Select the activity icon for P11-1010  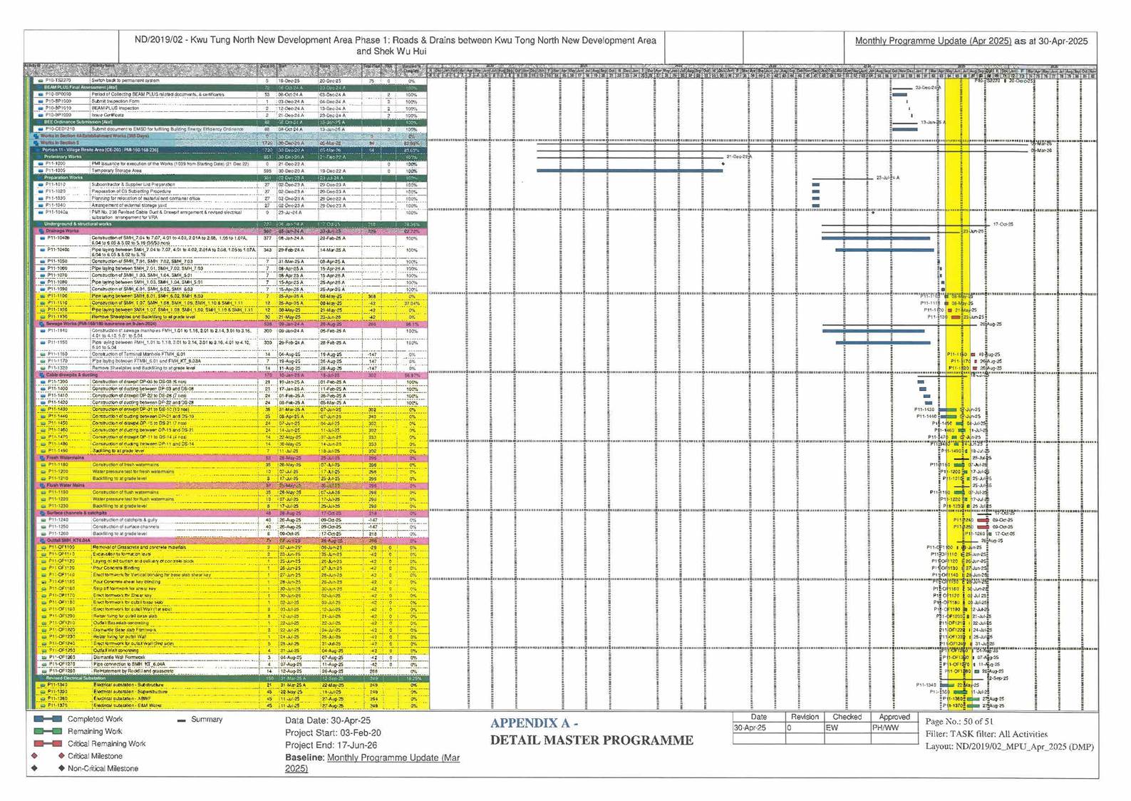(41, 185)
